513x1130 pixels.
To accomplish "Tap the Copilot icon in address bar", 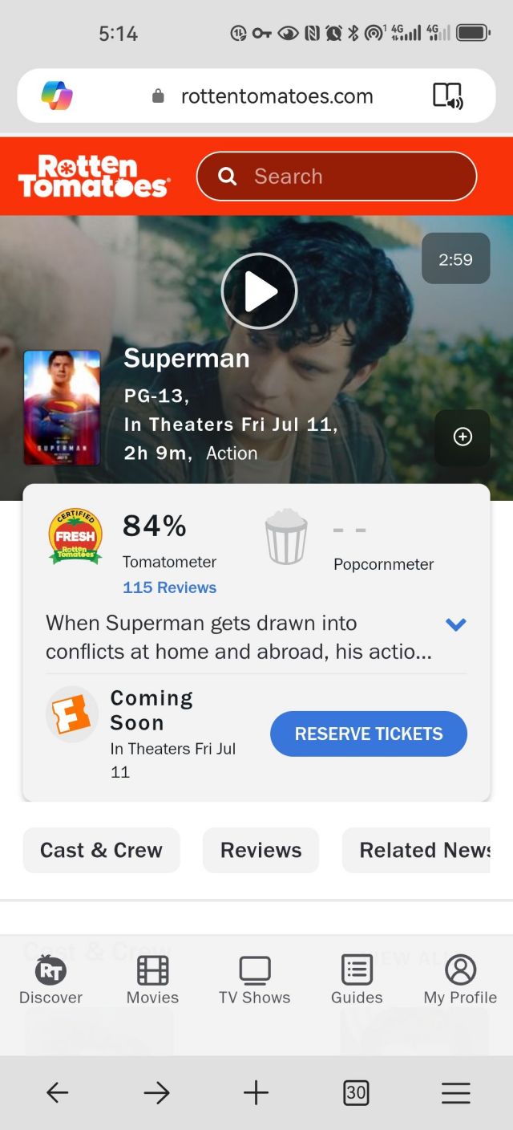I will click(x=57, y=96).
